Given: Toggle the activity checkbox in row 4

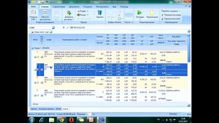Looking at the screenshot, I should click(x=42, y=95).
